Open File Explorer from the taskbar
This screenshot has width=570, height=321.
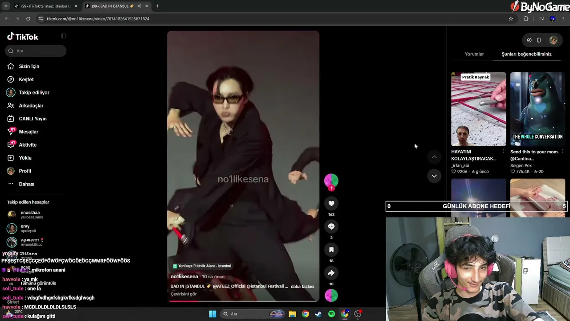point(292,314)
